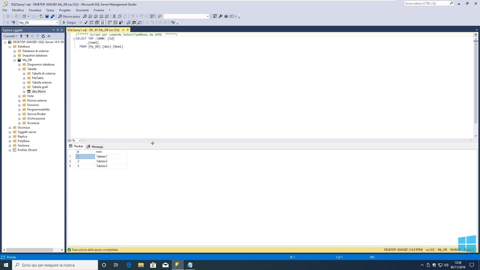This screenshot has width=480, height=270.
Task: Open the properties wrench icon
Action: tap(220, 16)
